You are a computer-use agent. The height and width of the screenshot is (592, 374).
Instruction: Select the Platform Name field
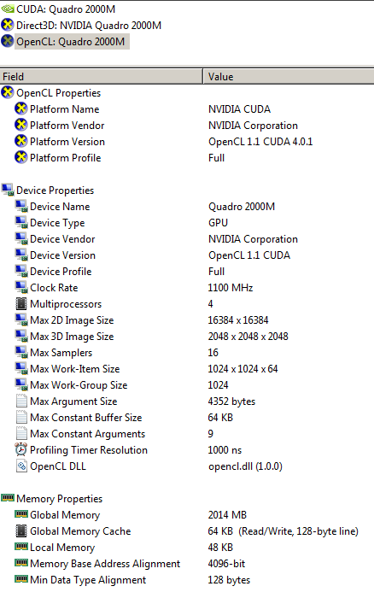coord(65,109)
